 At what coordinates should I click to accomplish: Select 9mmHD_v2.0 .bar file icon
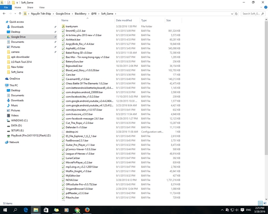63,31
